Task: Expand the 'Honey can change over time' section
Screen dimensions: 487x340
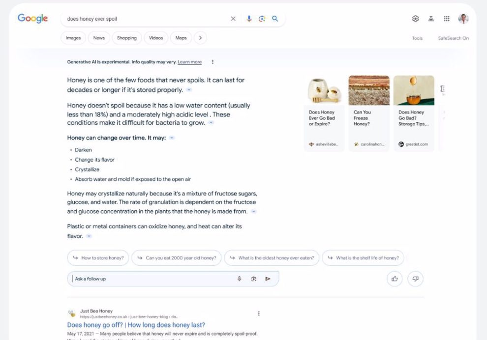Action: click(x=172, y=138)
